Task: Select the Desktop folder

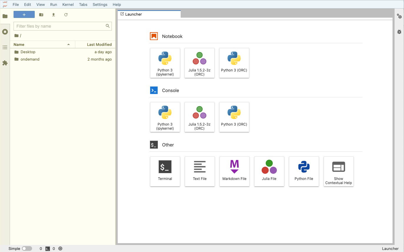Action: point(63,52)
